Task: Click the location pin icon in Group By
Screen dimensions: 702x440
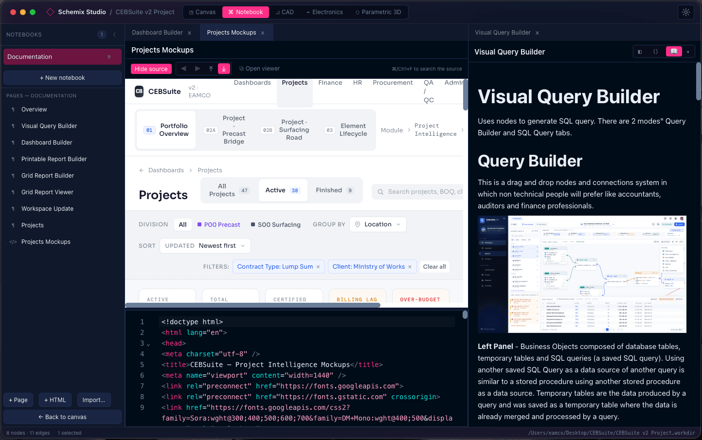Action: tap(358, 224)
